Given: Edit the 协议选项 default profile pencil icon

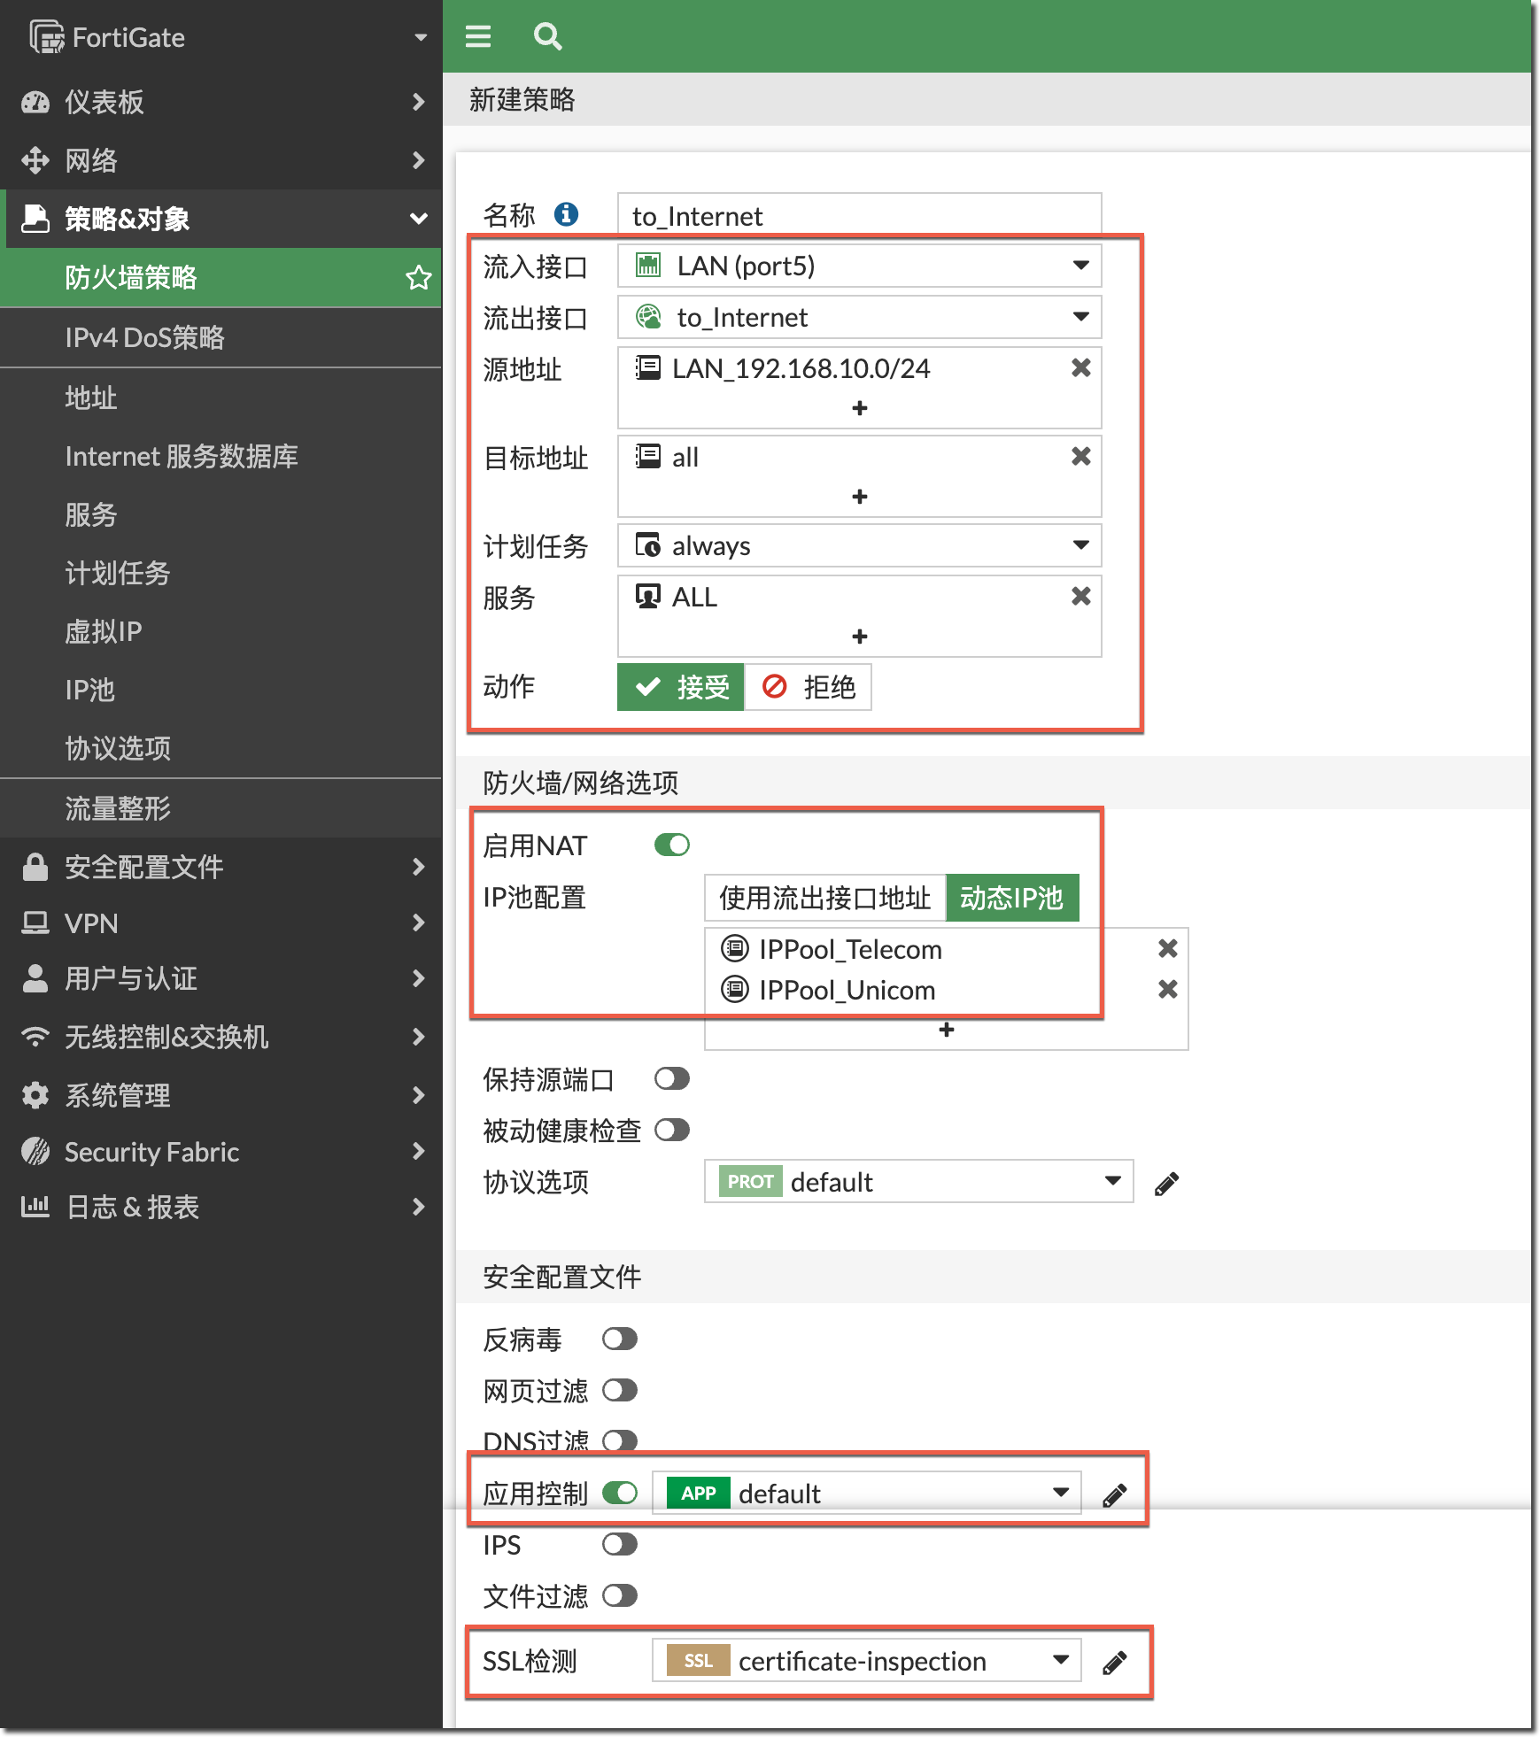Looking at the screenshot, I should pos(1166,1184).
